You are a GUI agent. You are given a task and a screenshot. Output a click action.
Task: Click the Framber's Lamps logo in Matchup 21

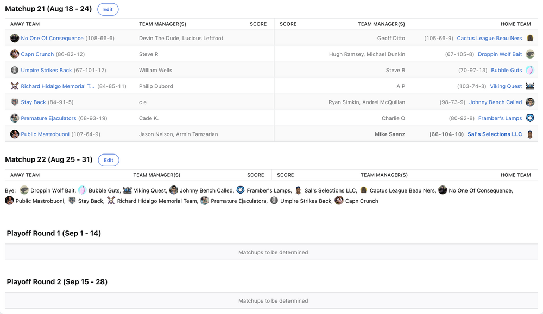(530, 118)
